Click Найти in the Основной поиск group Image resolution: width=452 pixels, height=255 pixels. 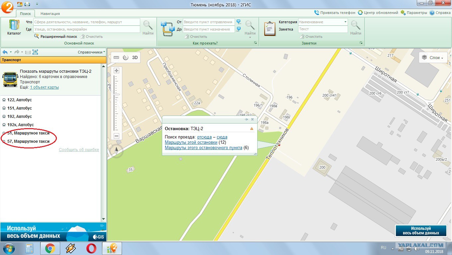148,28
